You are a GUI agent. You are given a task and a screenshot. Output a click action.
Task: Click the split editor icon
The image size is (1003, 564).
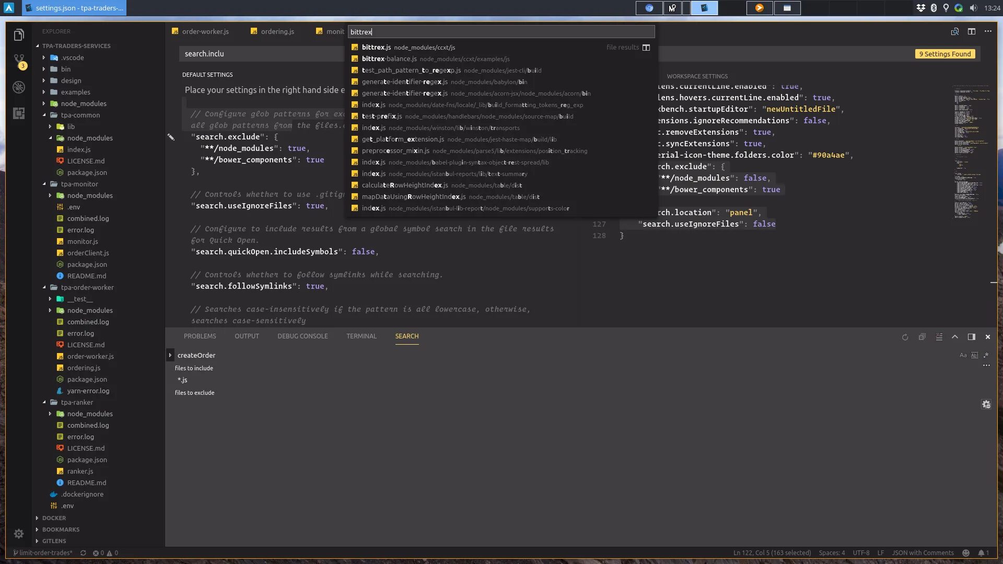(971, 31)
